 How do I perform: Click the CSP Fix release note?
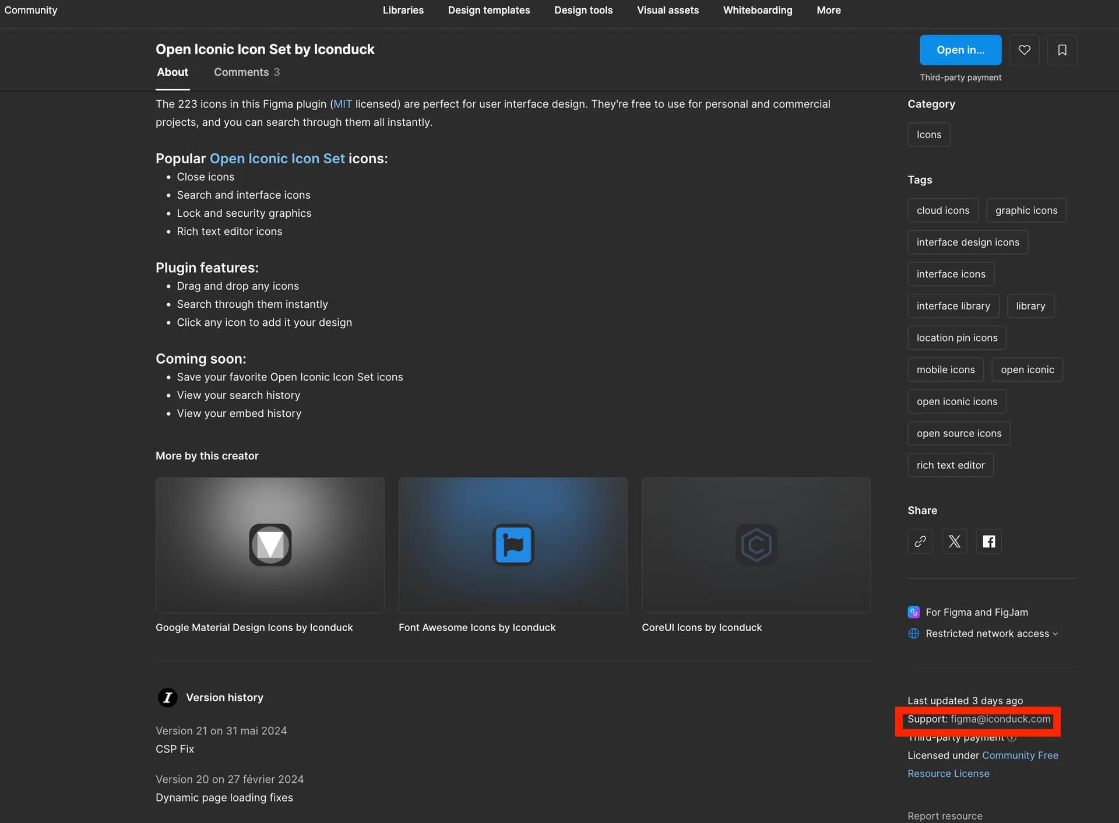click(175, 749)
